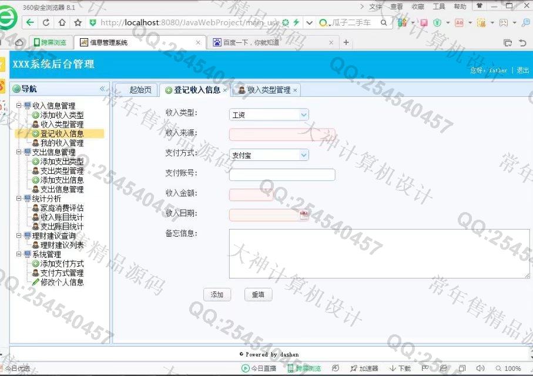
Task: Collapse navigation panel with double-arrow icon
Action: point(102,89)
